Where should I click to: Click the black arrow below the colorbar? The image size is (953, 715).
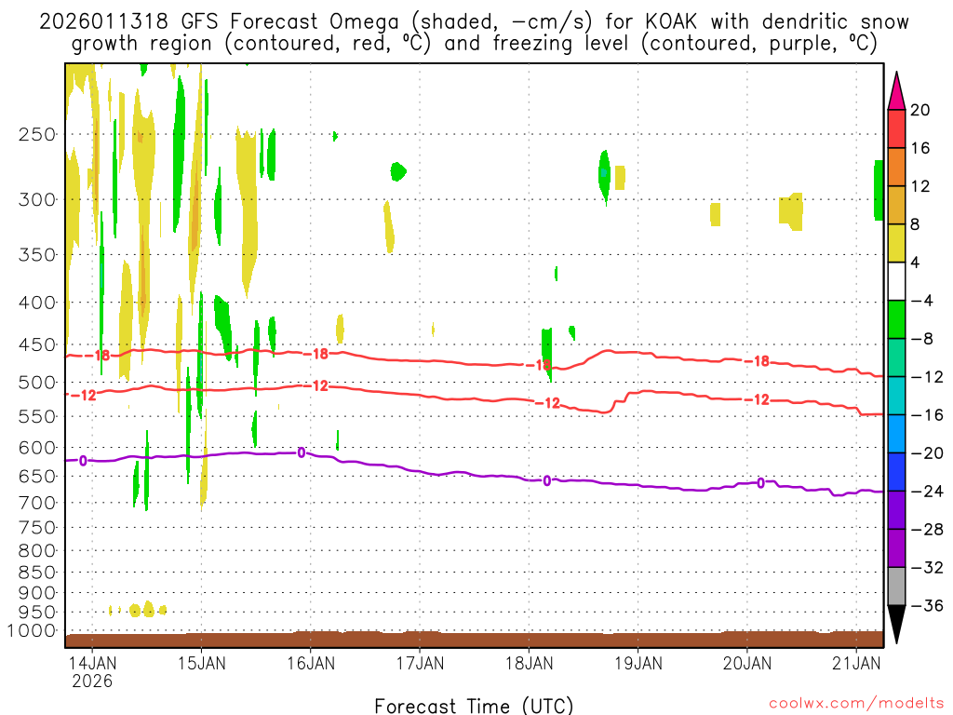[896, 625]
